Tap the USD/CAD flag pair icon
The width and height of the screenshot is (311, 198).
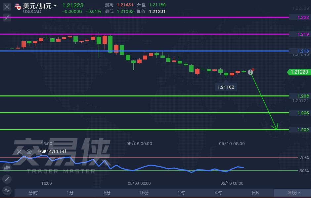click(18, 7)
